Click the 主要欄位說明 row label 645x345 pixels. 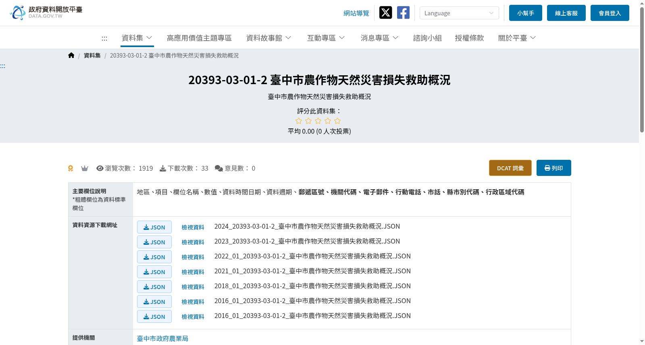[x=89, y=191]
